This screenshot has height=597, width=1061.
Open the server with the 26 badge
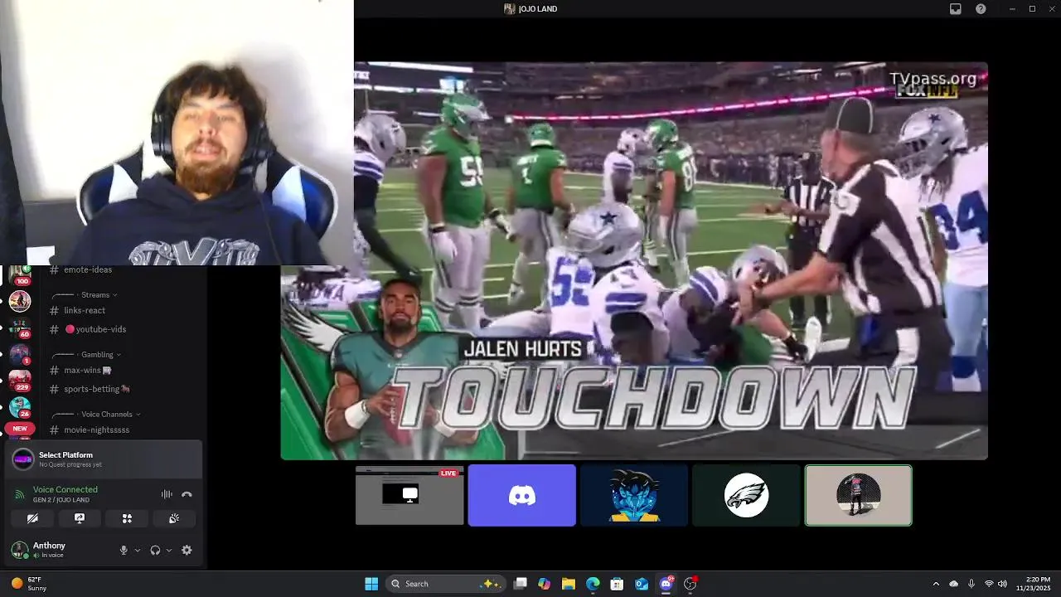pos(20,407)
